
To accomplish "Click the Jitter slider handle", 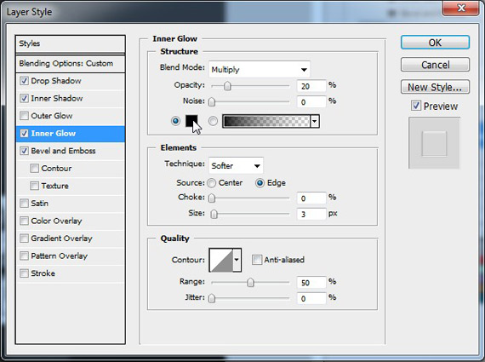I will 212,298.
